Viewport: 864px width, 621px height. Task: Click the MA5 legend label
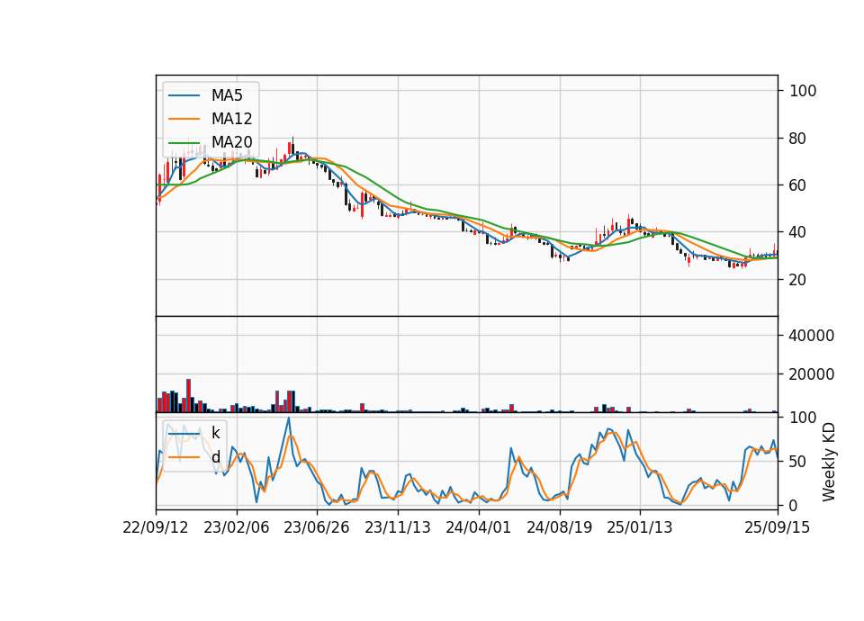pyautogui.click(x=227, y=95)
